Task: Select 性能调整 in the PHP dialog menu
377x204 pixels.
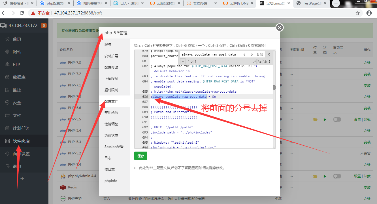Action: click(114, 124)
